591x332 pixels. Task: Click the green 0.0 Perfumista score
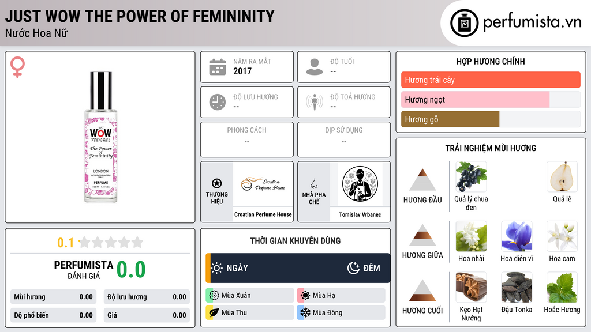131,270
